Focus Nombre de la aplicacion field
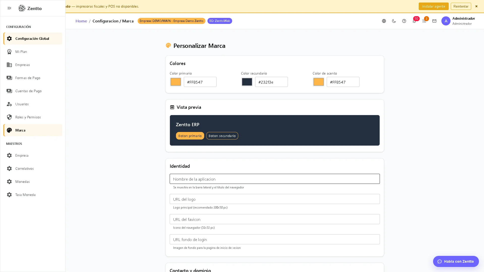This screenshot has width=484, height=272. point(275,179)
